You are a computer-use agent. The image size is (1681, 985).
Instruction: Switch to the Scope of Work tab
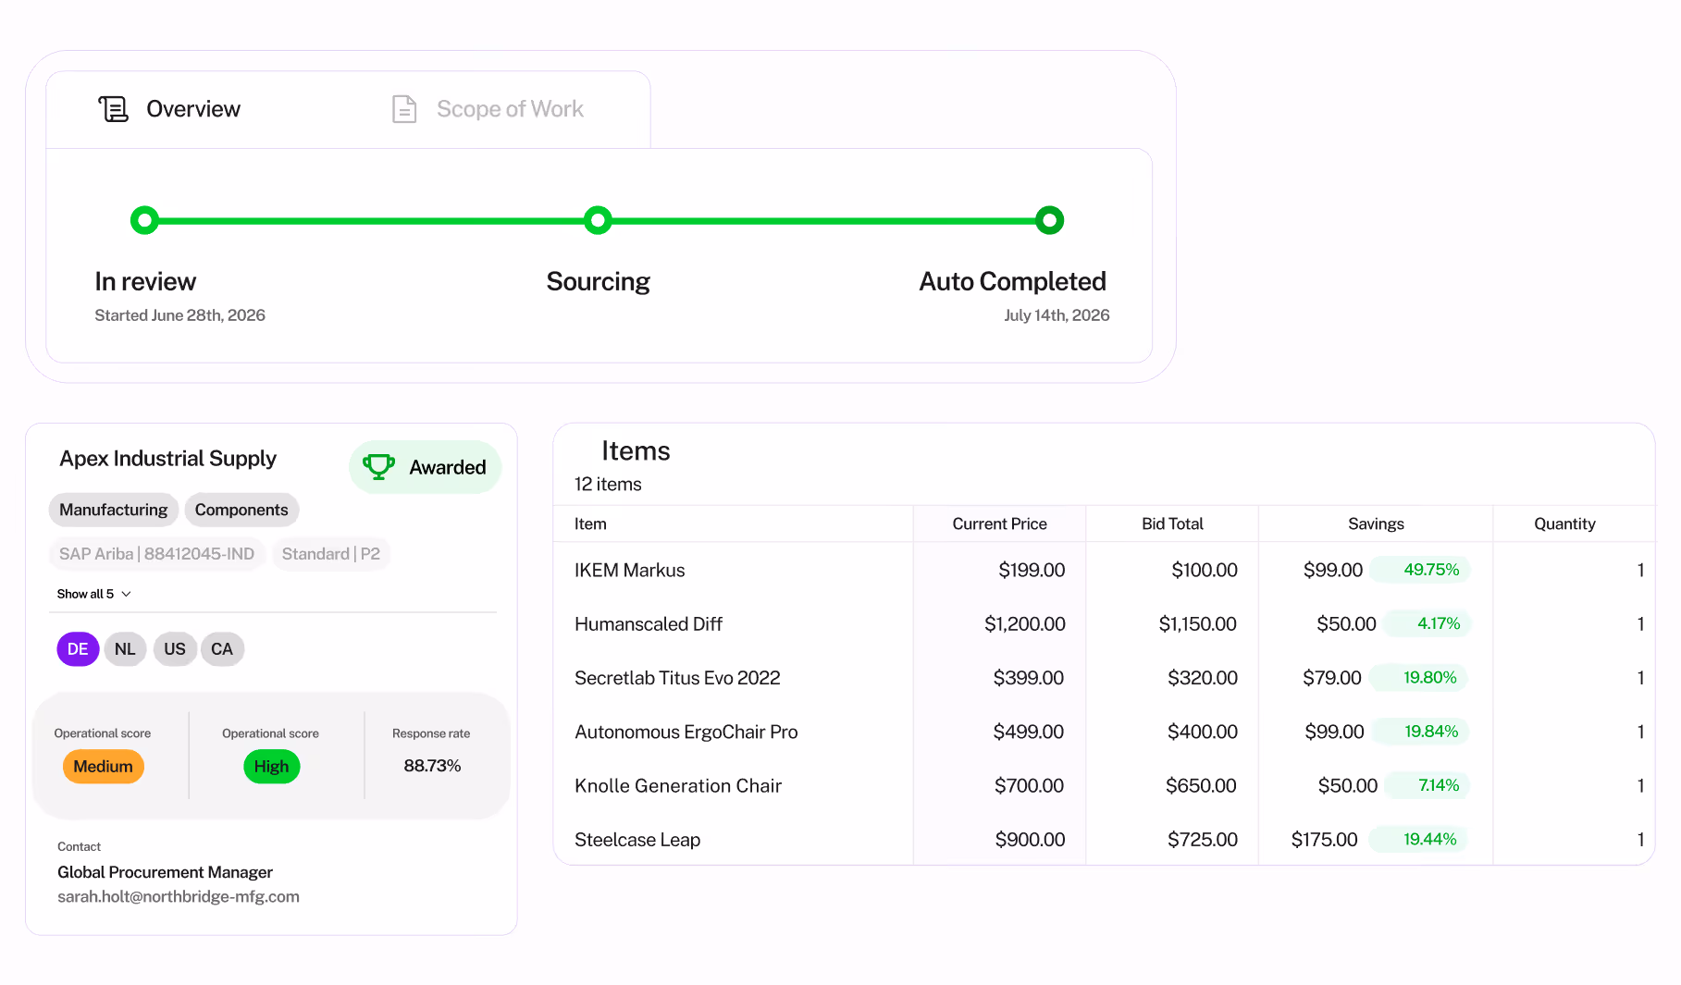[510, 108]
